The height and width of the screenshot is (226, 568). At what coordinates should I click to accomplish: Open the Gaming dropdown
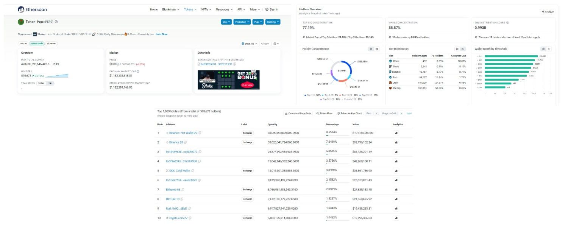click(273, 22)
